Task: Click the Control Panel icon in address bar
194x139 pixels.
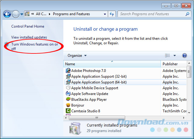Action: coord(27,14)
